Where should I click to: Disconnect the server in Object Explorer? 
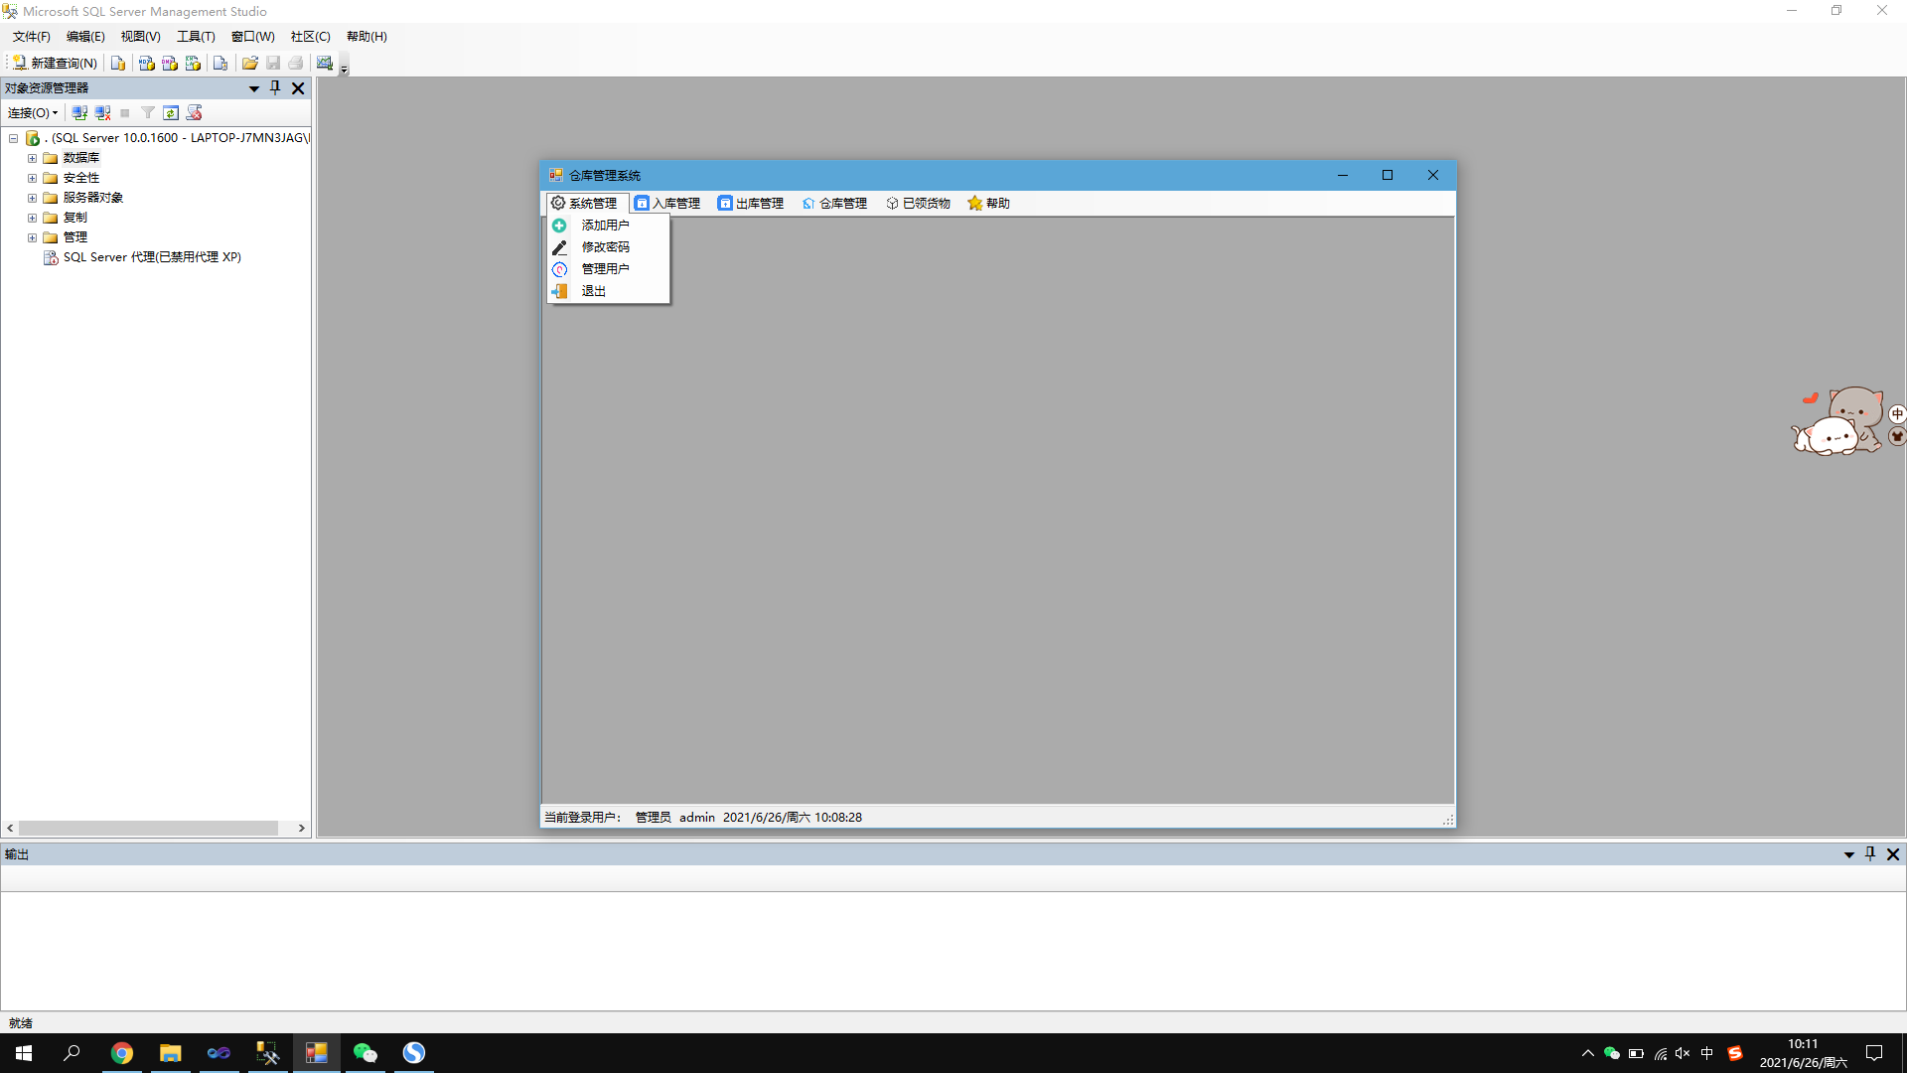click(102, 112)
